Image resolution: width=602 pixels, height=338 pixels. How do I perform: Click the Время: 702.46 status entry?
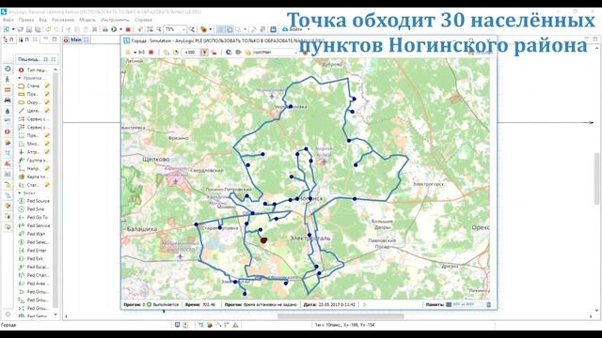pos(200,304)
